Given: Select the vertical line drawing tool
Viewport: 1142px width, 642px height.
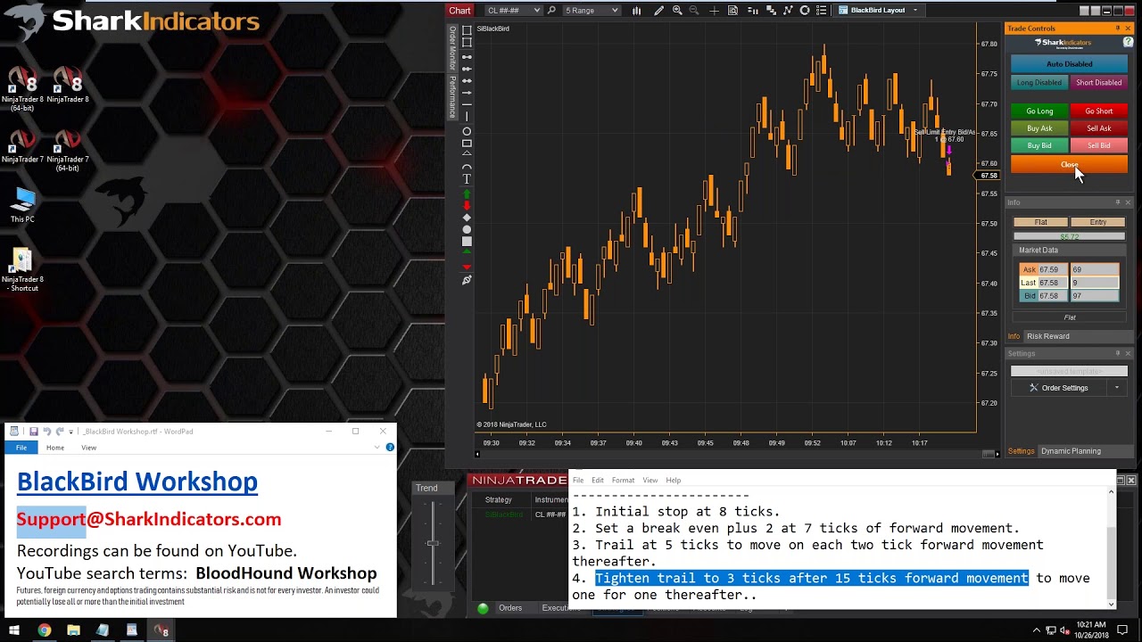Looking at the screenshot, I should [467, 117].
